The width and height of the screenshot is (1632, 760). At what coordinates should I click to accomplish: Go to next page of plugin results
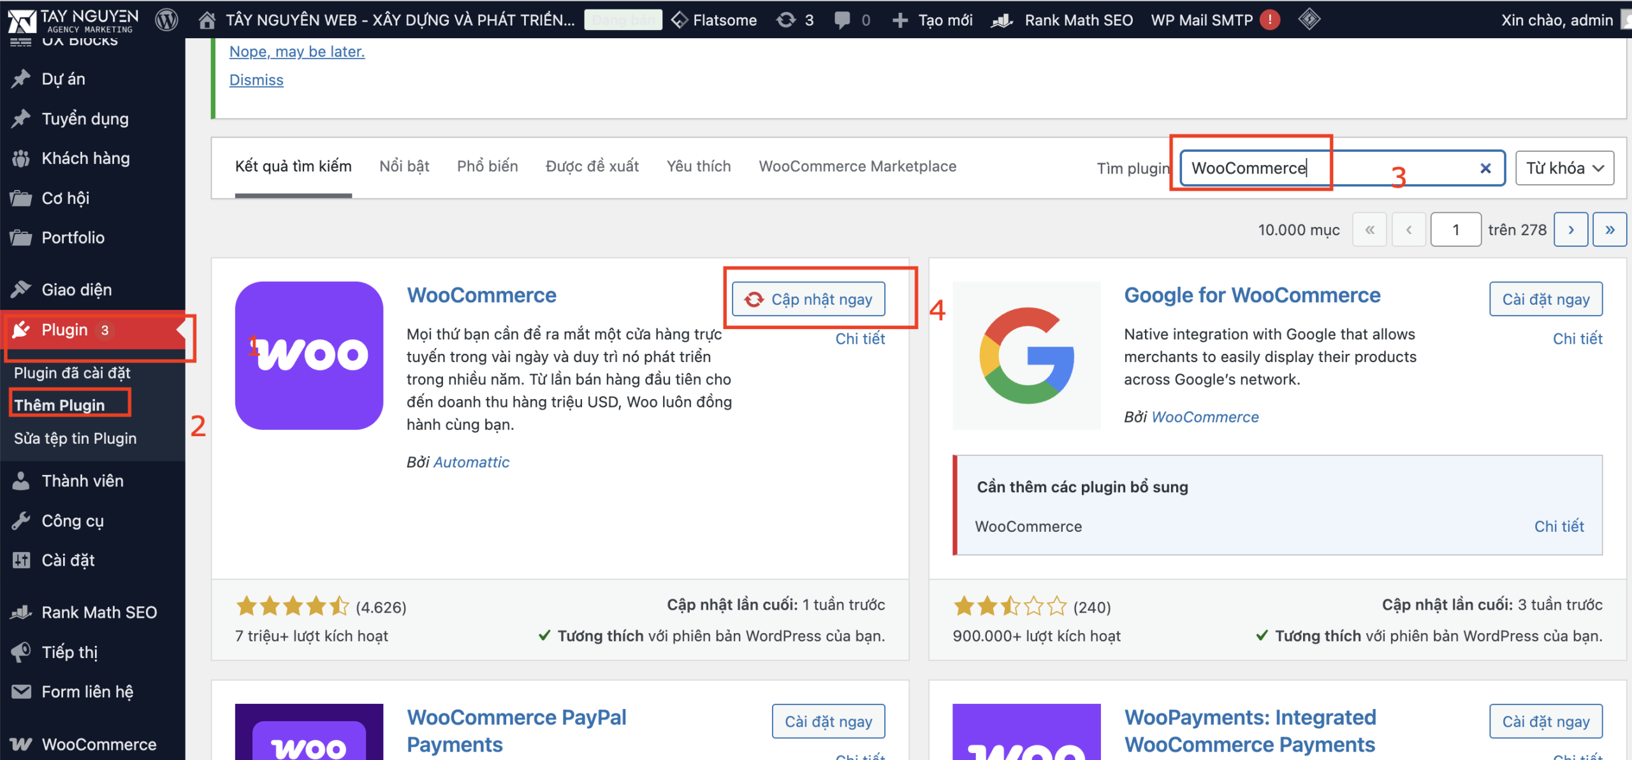tap(1570, 230)
